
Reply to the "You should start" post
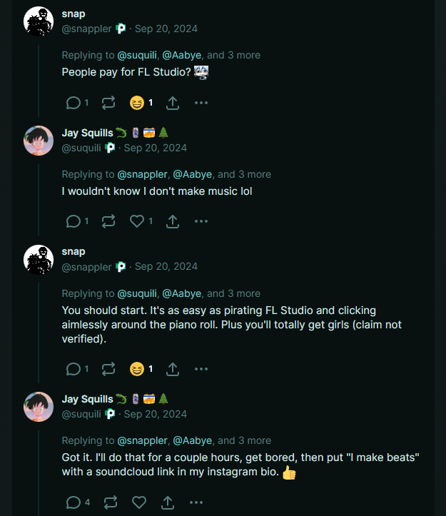click(73, 369)
